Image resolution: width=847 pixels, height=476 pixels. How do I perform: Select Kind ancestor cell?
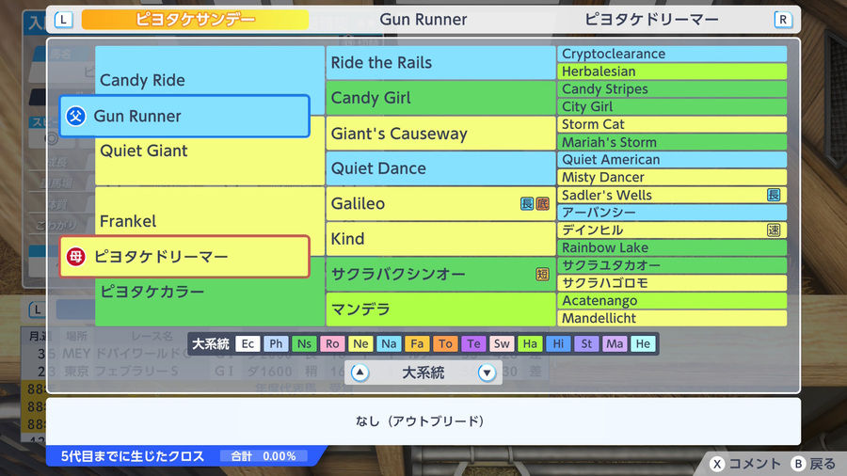[x=440, y=239]
